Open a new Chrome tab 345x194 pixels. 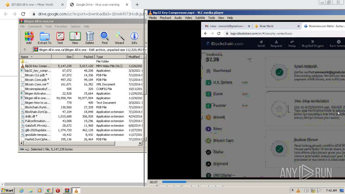click(x=137, y=5)
